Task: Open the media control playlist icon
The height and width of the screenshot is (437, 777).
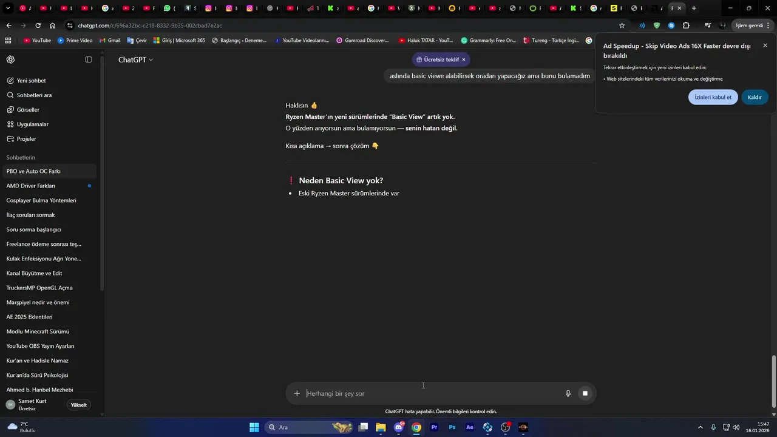Action: click(x=708, y=25)
